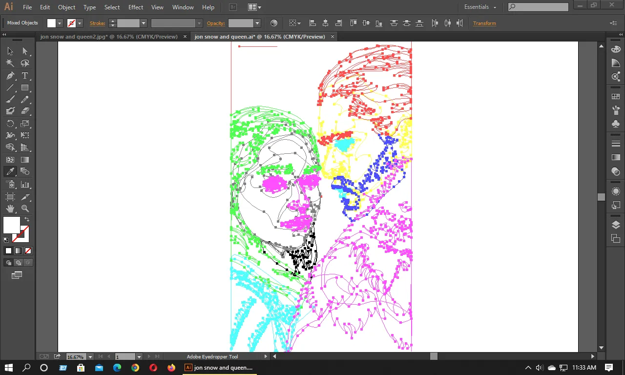This screenshot has height=375, width=625.
Task: Click the vertical scrollbar thumb
Action: 601,197
